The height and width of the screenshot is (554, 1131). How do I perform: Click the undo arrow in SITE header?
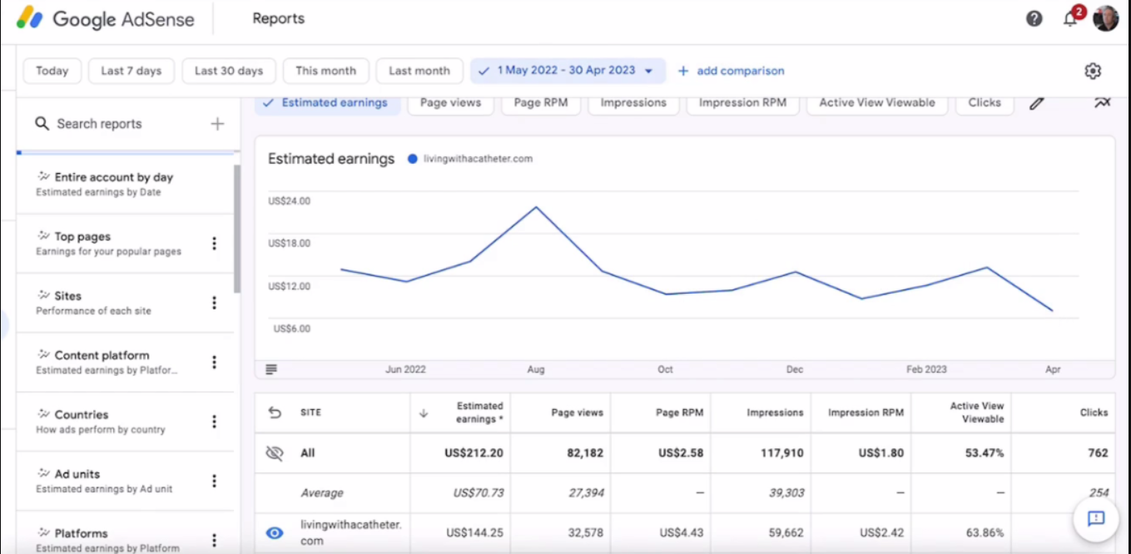tap(275, 413)
